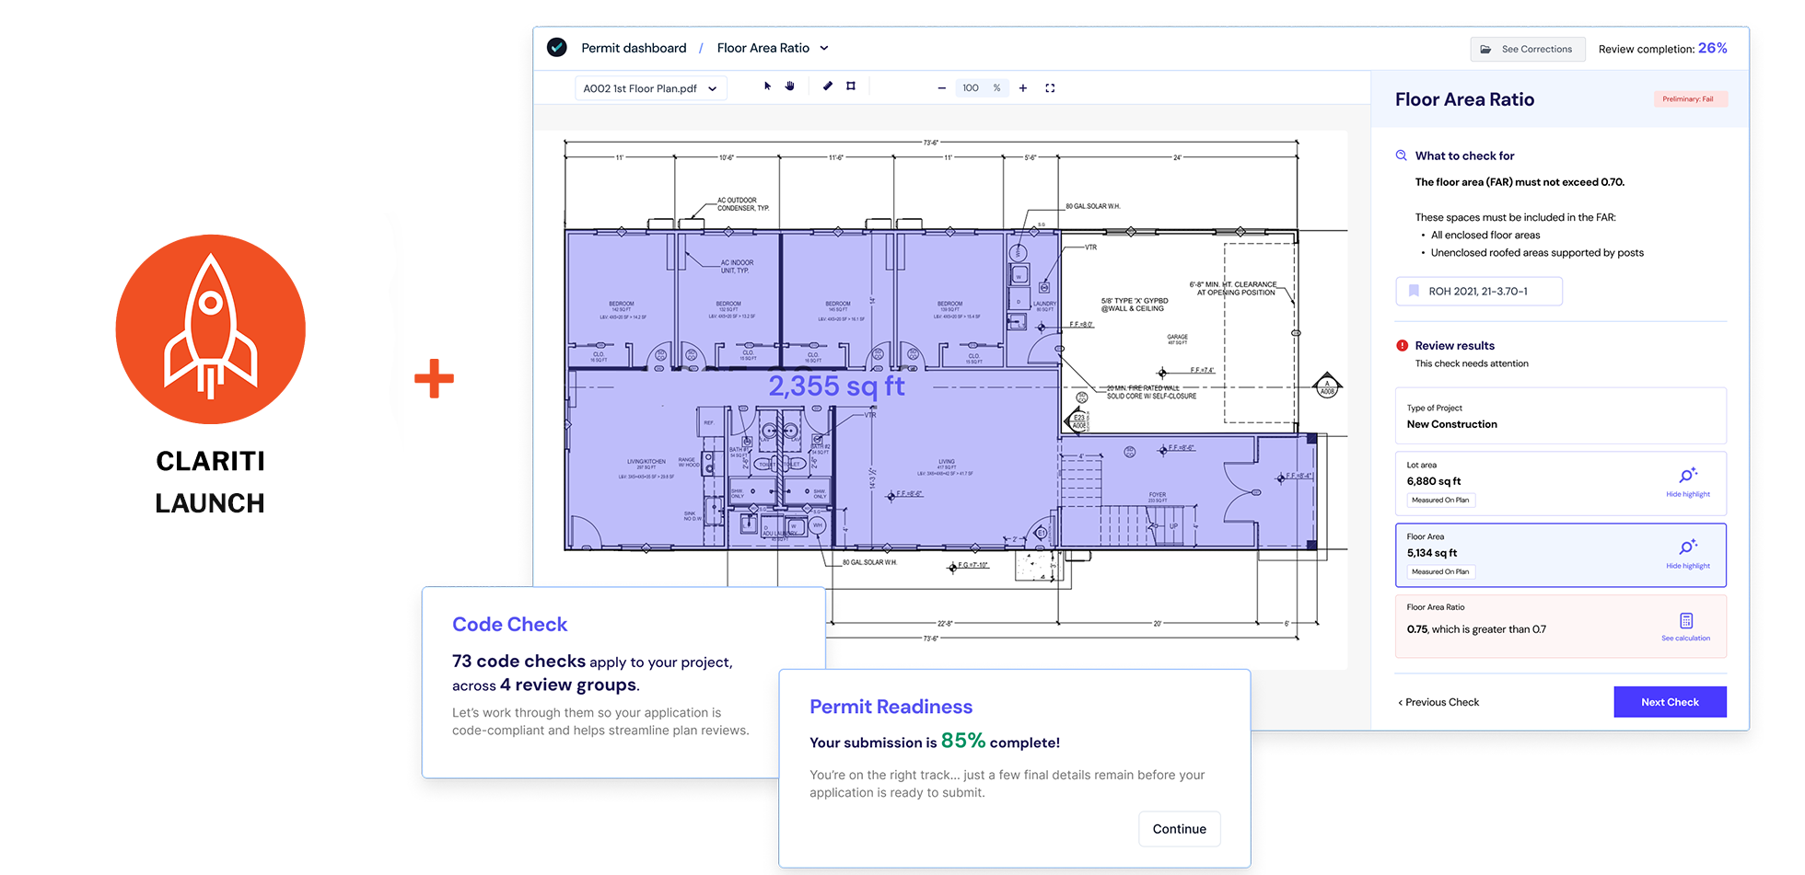Select the crop area tool

[851, 86]
